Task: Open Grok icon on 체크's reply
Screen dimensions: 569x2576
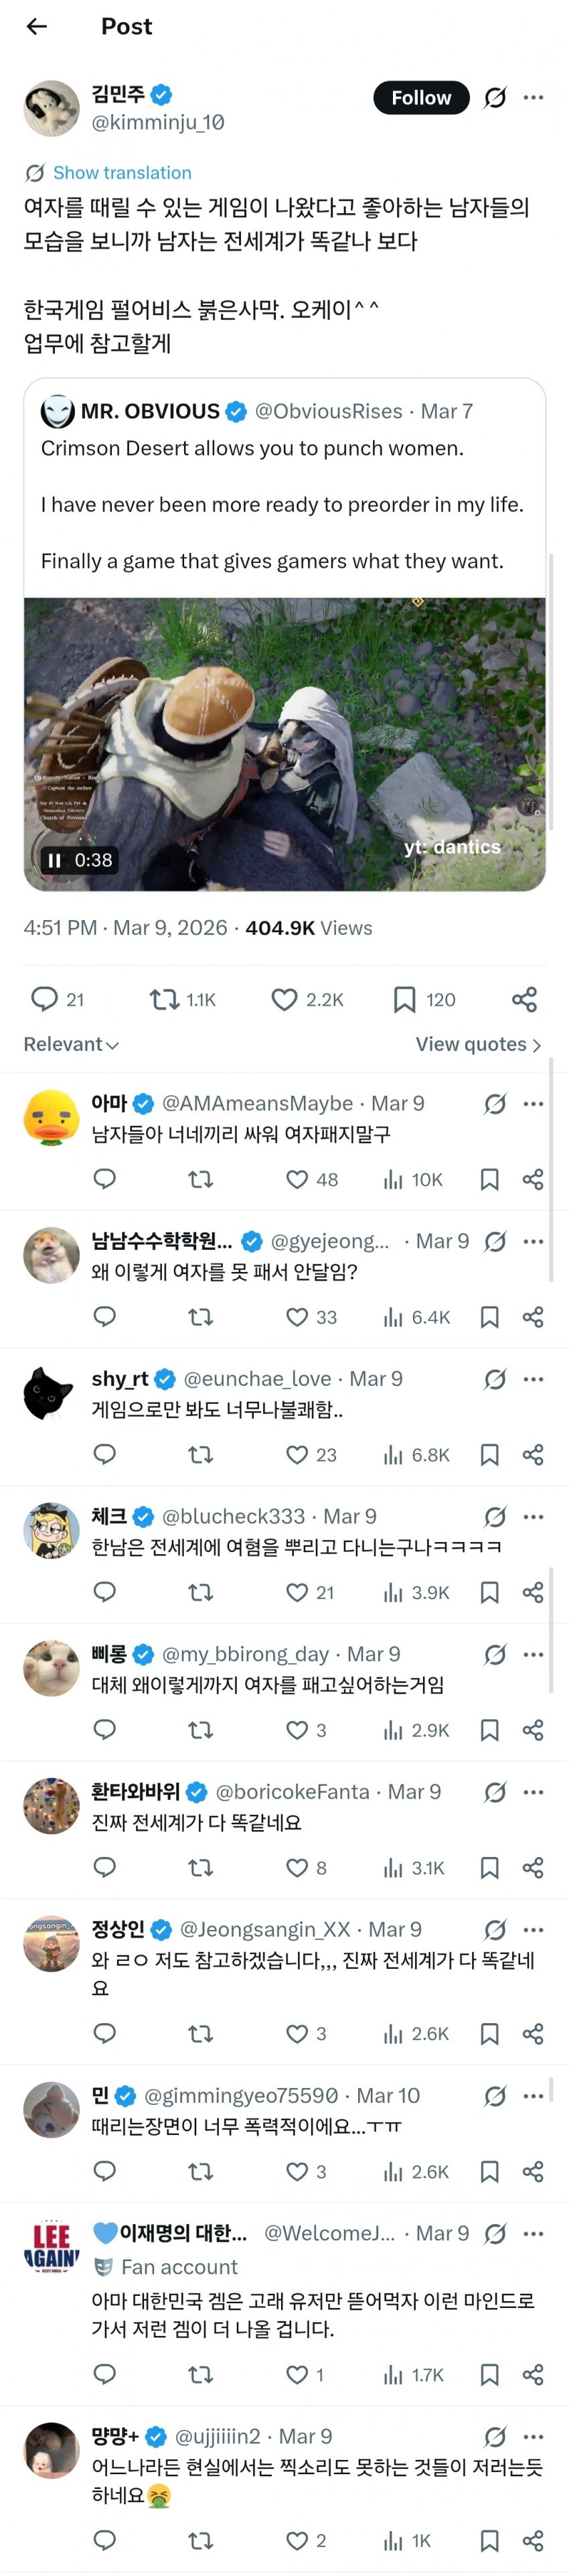Action: [494, 1517]
